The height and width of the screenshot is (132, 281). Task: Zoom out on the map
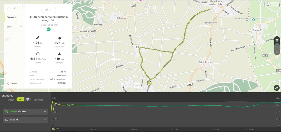[277, 52]
